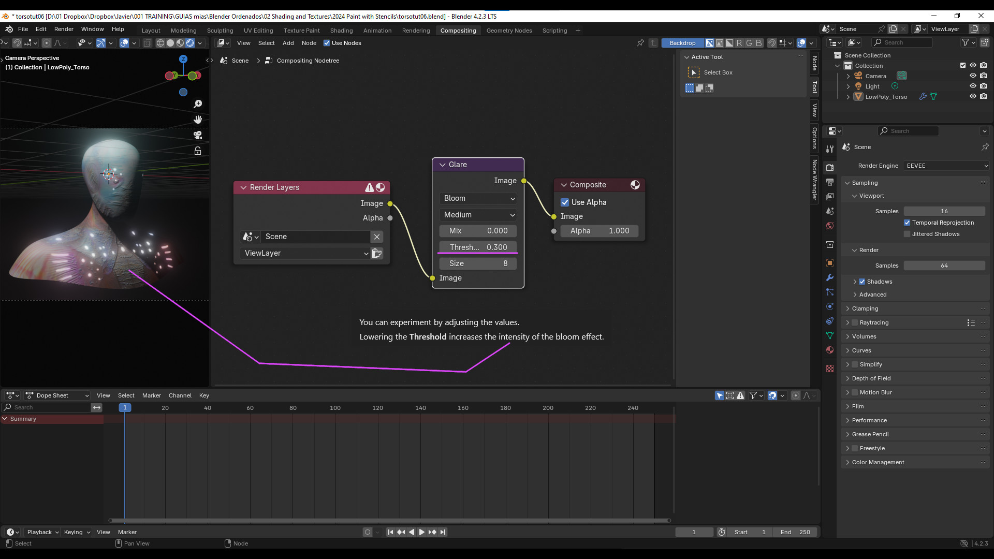Open Dope Sheet mode dropdown
The height and width of the screenshot is (559, 994).
coord(57,395)
